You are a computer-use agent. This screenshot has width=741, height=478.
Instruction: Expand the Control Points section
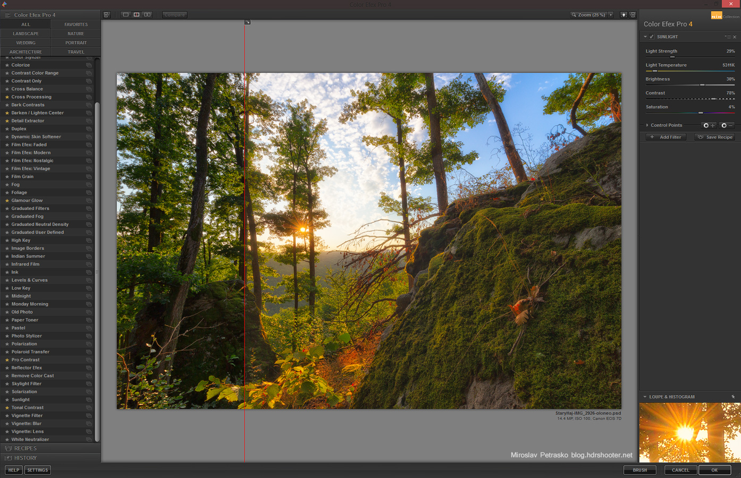click(647, 125)
